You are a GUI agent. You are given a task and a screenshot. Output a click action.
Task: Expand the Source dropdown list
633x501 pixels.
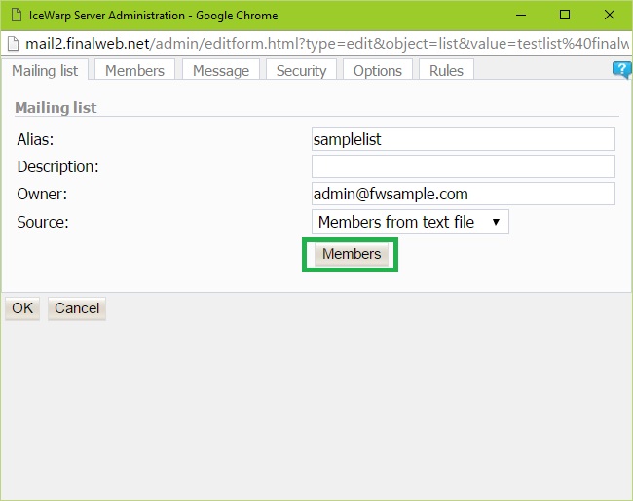tap(410, 222)
